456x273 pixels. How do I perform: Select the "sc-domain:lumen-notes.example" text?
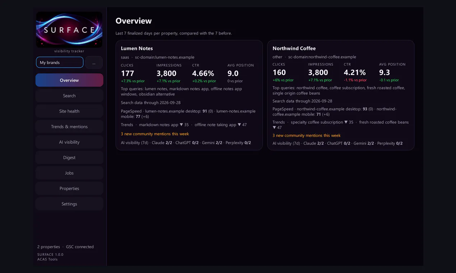point(165,57)
